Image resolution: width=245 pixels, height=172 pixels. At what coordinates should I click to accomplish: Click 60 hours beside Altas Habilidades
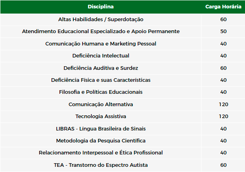pos(223,20)
